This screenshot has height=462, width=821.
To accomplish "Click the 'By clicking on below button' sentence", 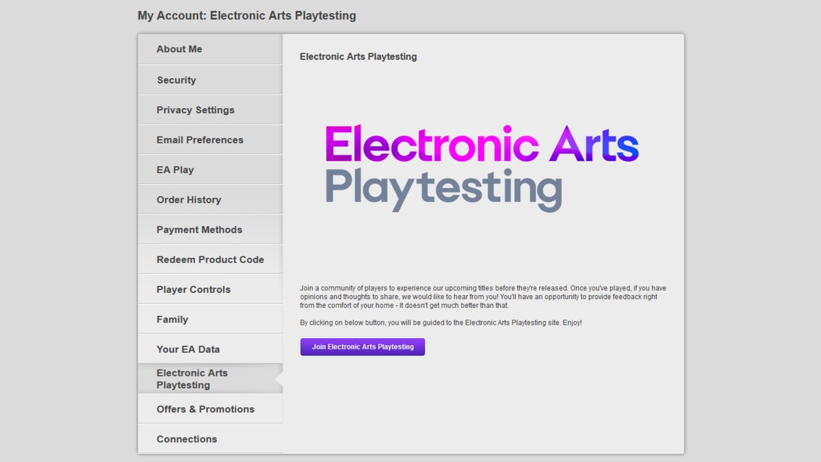I will [441, 322].
